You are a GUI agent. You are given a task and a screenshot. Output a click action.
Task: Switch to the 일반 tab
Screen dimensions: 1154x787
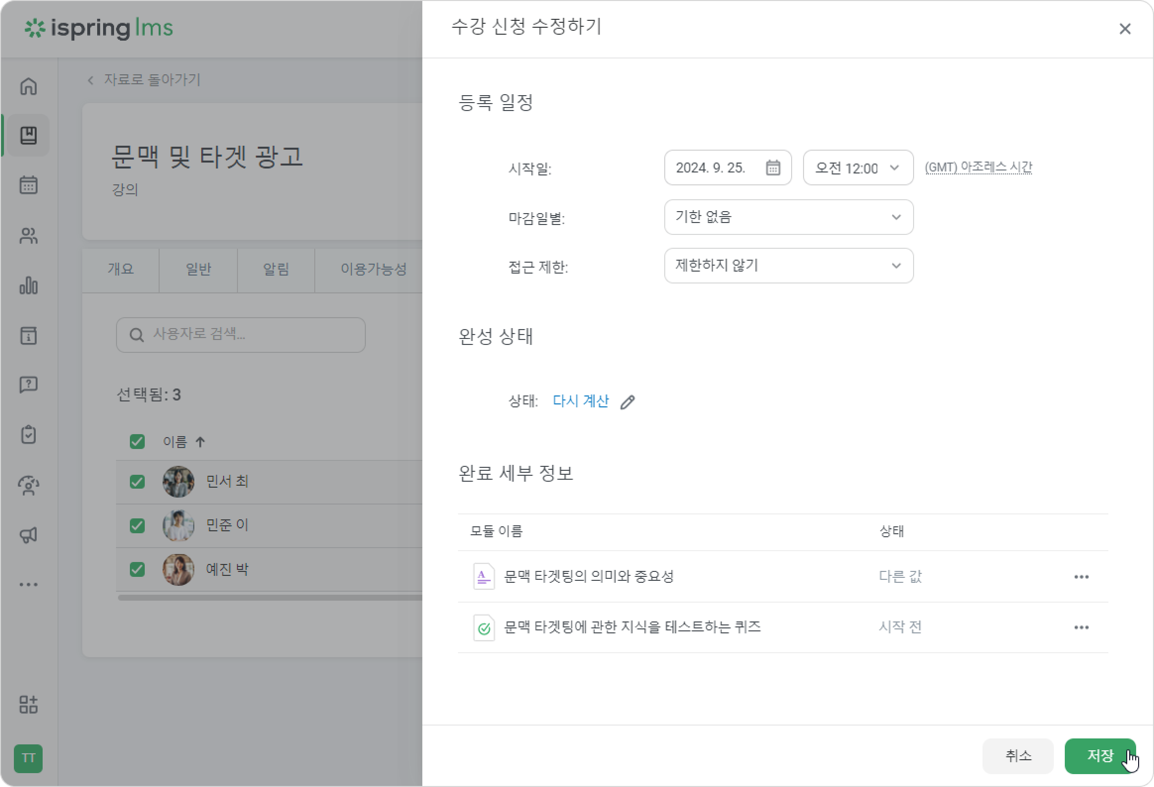[x=198, y=270]
